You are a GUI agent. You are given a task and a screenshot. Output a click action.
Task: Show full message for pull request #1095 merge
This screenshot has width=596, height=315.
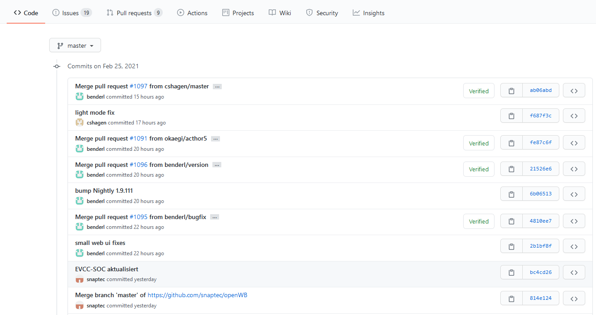click(x=215, y=217)
